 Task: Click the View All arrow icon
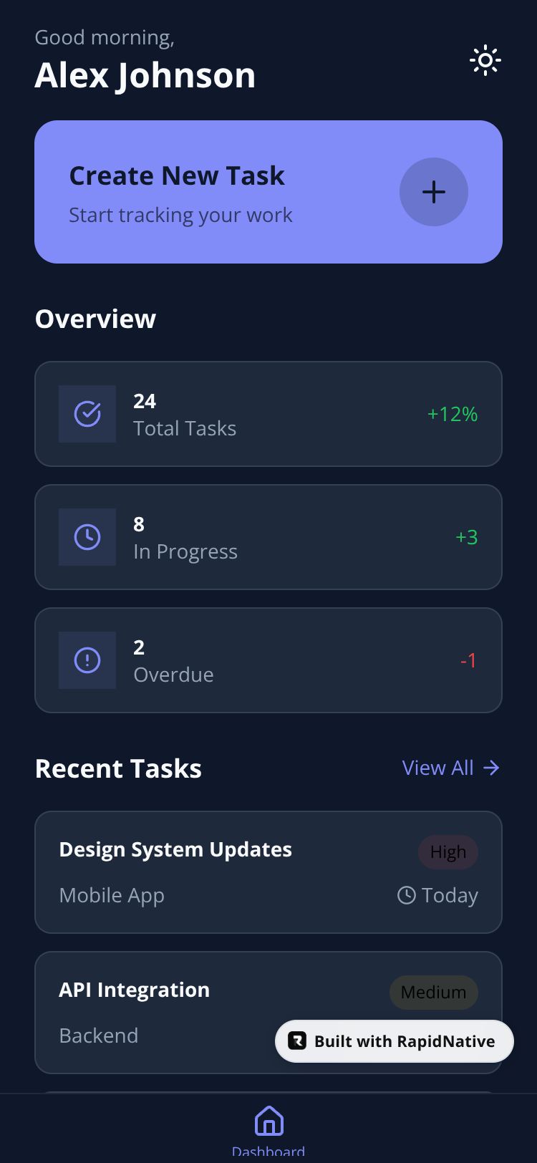pos(491,768)
